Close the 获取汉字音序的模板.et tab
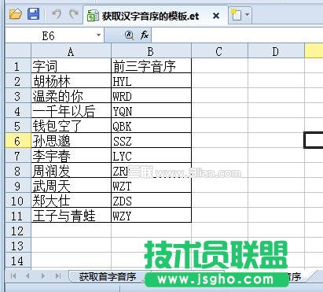Screen dimensions: 323x292 pyautogui.click(x=216, y=16)
